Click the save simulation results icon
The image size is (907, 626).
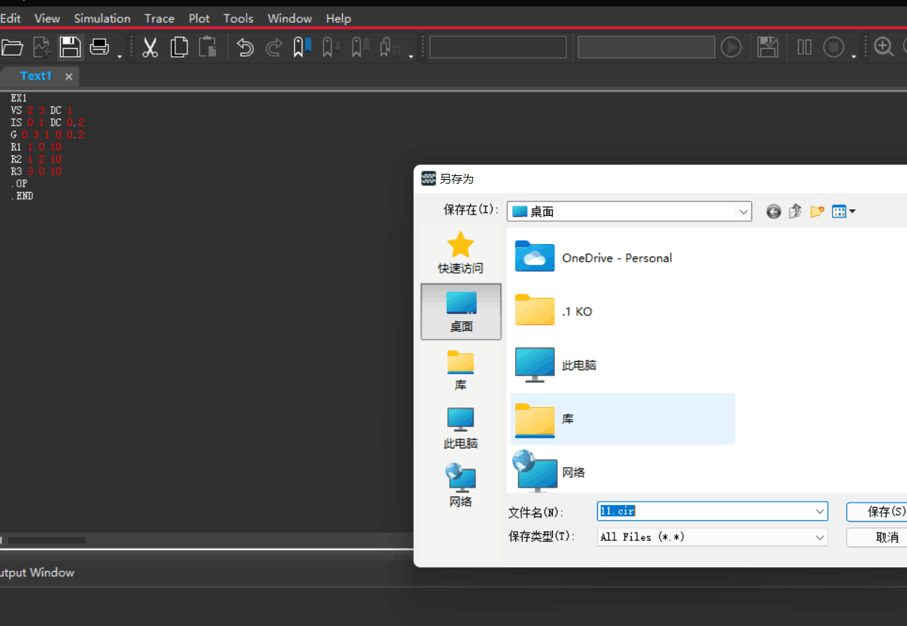click(767, 47)
